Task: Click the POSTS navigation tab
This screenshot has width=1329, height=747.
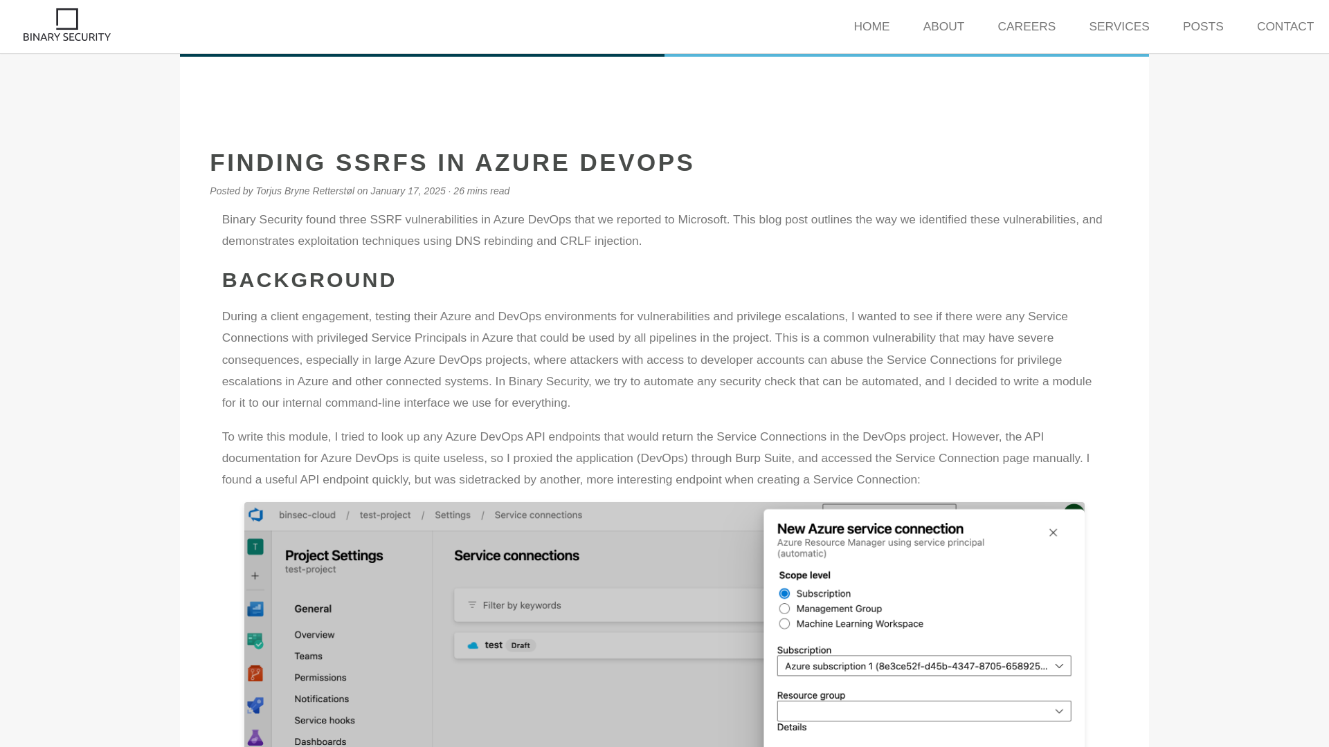Action: pyautogui.click(x=1203, y=26)
